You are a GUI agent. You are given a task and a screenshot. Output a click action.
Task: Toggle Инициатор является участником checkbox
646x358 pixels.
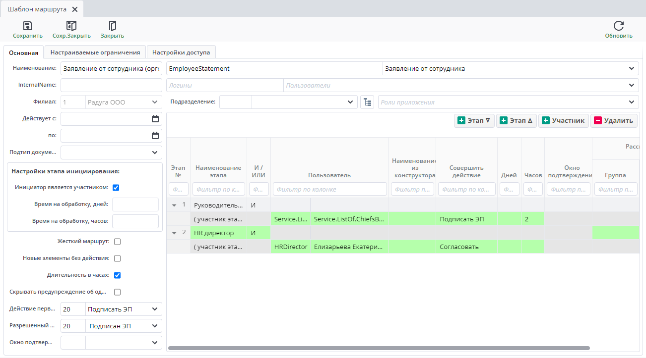(116, 188)
